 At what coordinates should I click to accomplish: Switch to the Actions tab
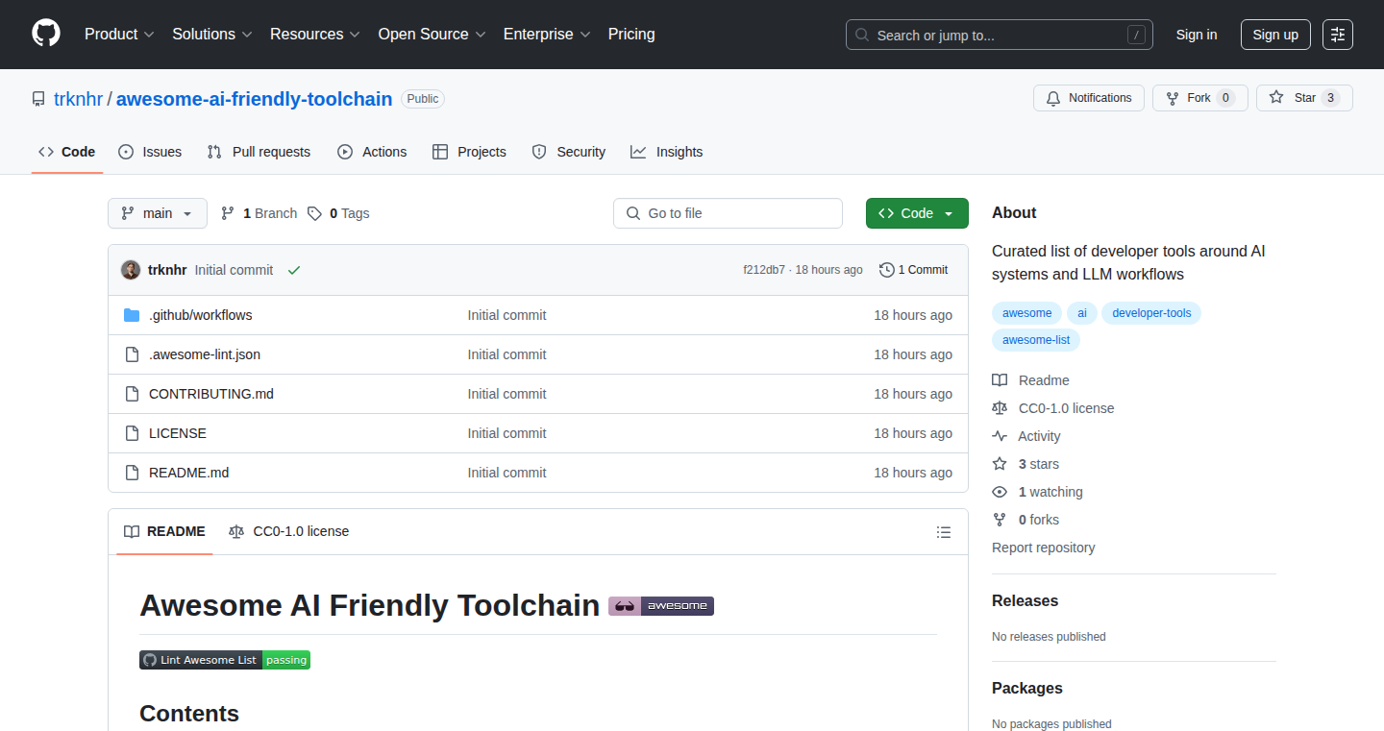(x=372, y=152)
